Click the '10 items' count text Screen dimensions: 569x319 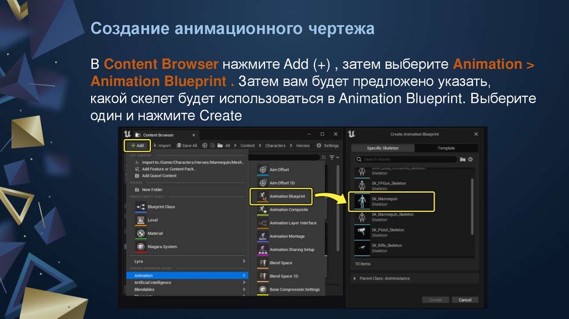point(363,264)
